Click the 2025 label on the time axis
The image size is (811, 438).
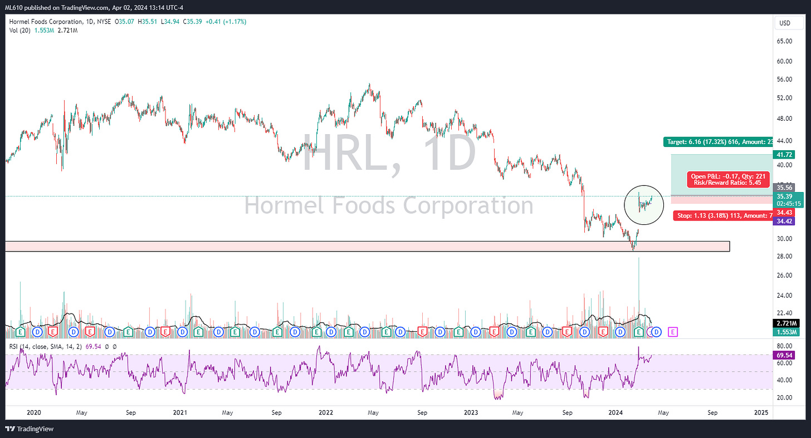(761, 414)
